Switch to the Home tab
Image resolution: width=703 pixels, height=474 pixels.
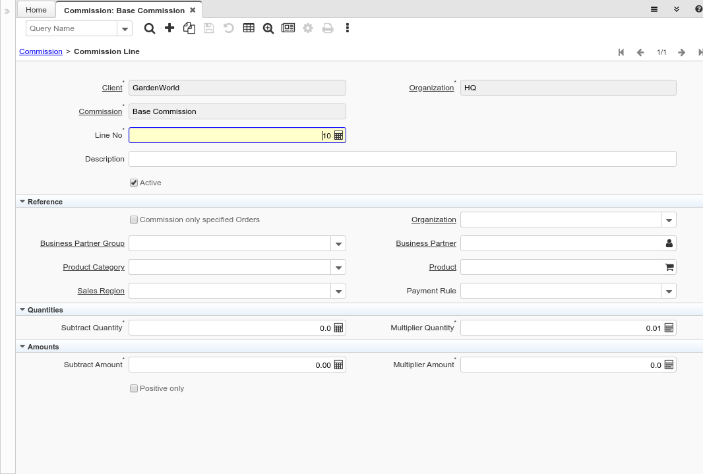(36, 10)
